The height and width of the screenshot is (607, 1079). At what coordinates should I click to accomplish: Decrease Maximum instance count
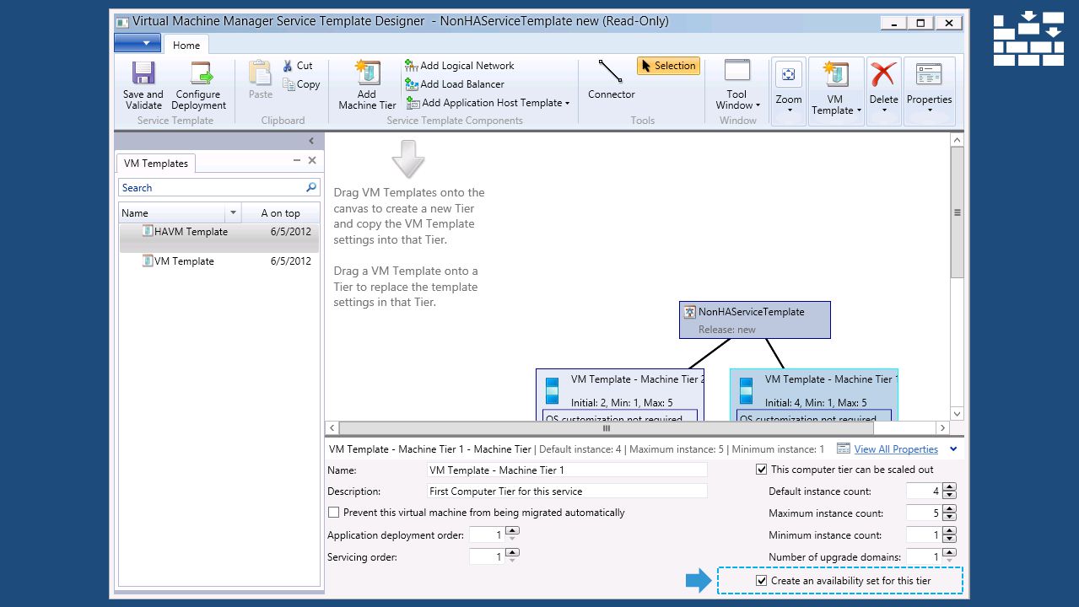pos(949,517)
